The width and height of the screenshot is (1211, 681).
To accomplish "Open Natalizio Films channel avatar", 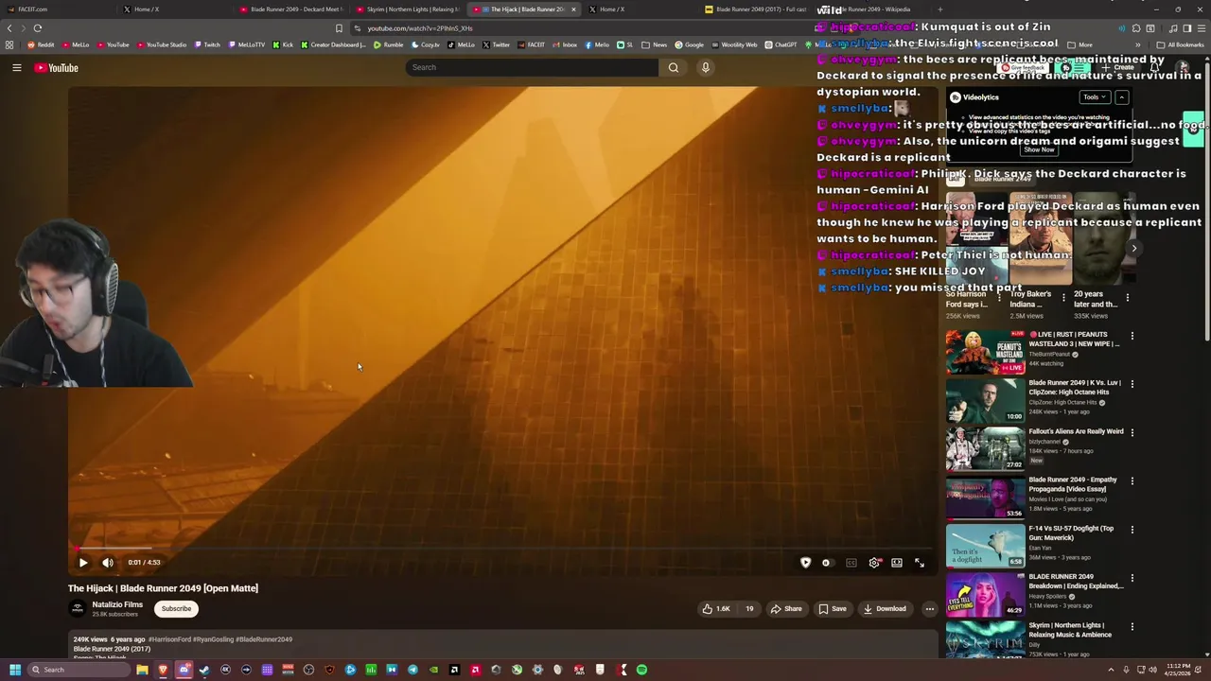I will (78, 609).
